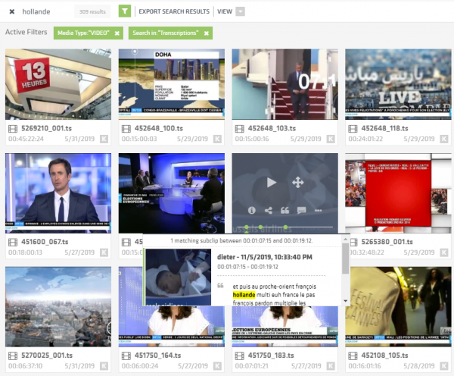Click the K badge on 5269210_001.ts card

104,139
